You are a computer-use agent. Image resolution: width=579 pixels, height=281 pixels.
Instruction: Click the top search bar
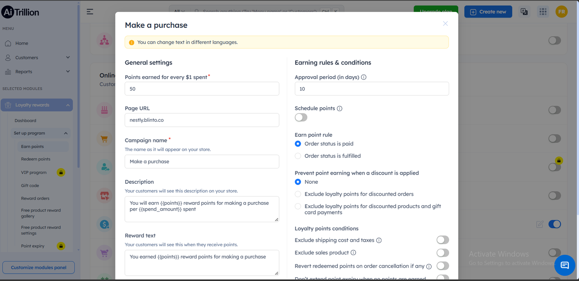256,12
